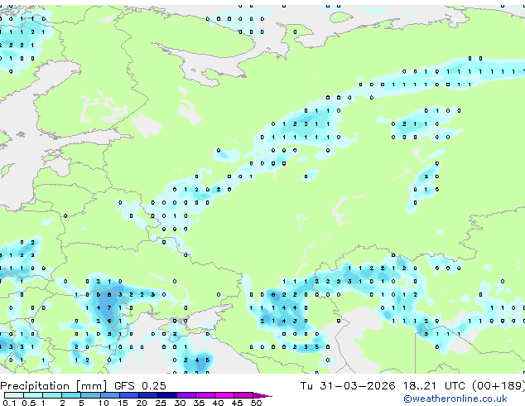This screenshot has height=406, width=525.
Task: Click the 0.5–1 mm legend color swatch
Action: [x=33, y=395]
